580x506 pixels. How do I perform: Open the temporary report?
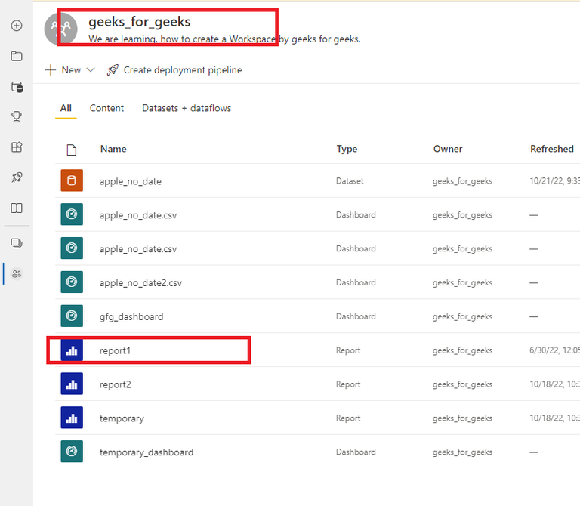point(122,418)
